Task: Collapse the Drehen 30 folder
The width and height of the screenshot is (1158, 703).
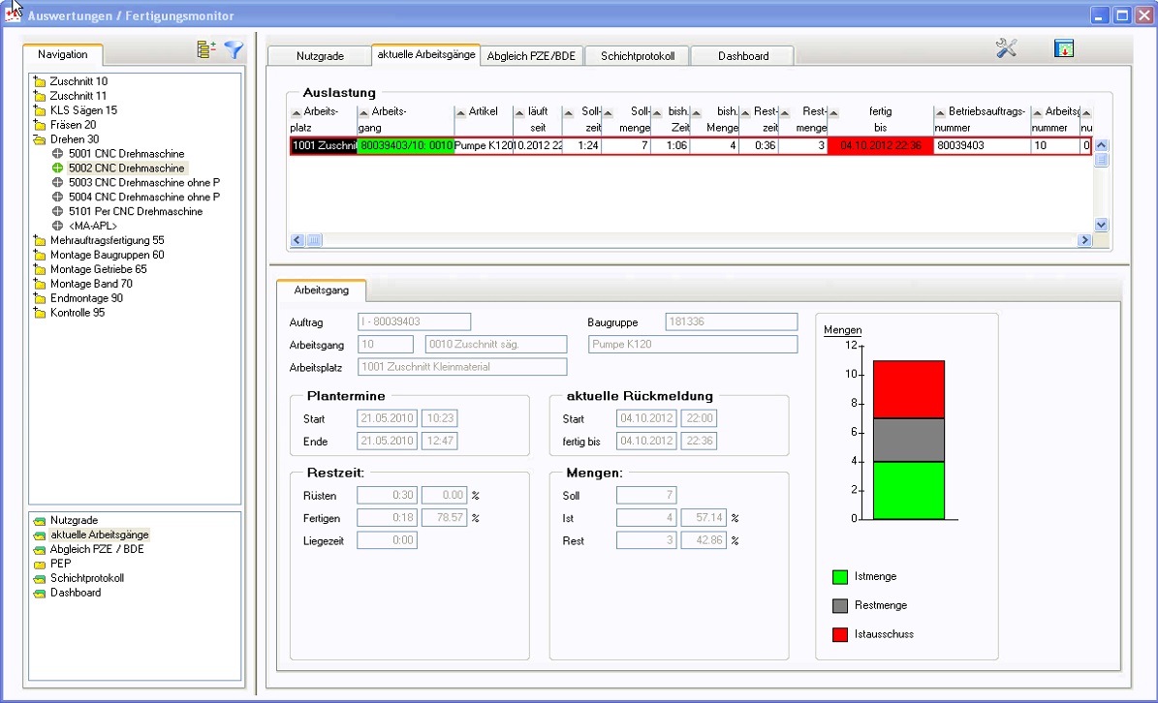Action: [x=40, y=139]
